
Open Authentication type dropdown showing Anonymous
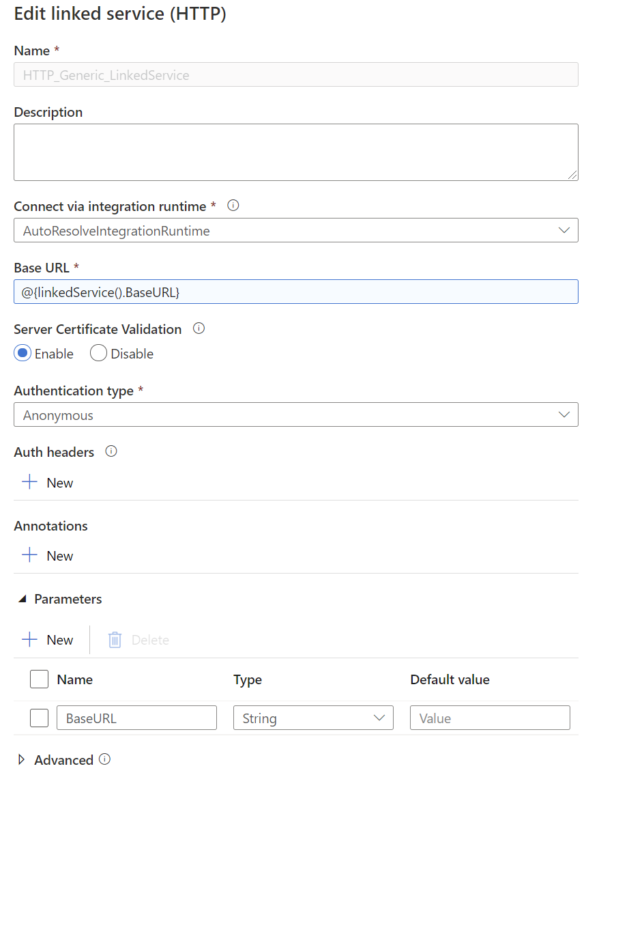click(296, 414)
